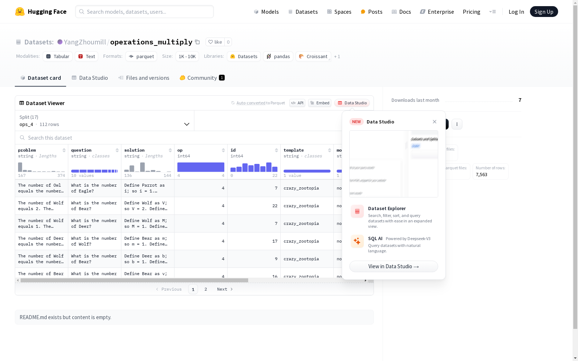The image size is (578, 361).
Task: Click the Datasets: breadcrumb label
Action: coord(39,42)
